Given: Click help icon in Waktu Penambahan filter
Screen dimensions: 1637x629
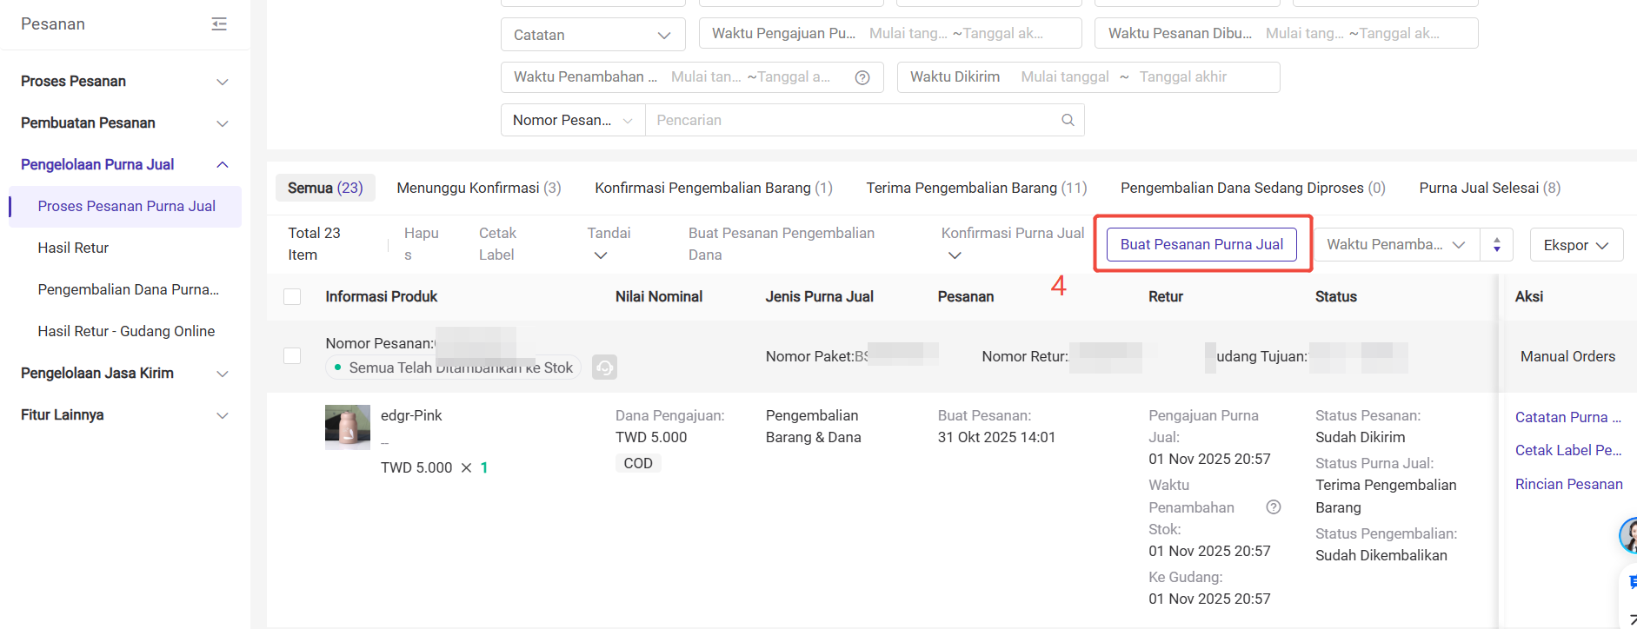Looking at the screenshot, I should coord(862,77).
